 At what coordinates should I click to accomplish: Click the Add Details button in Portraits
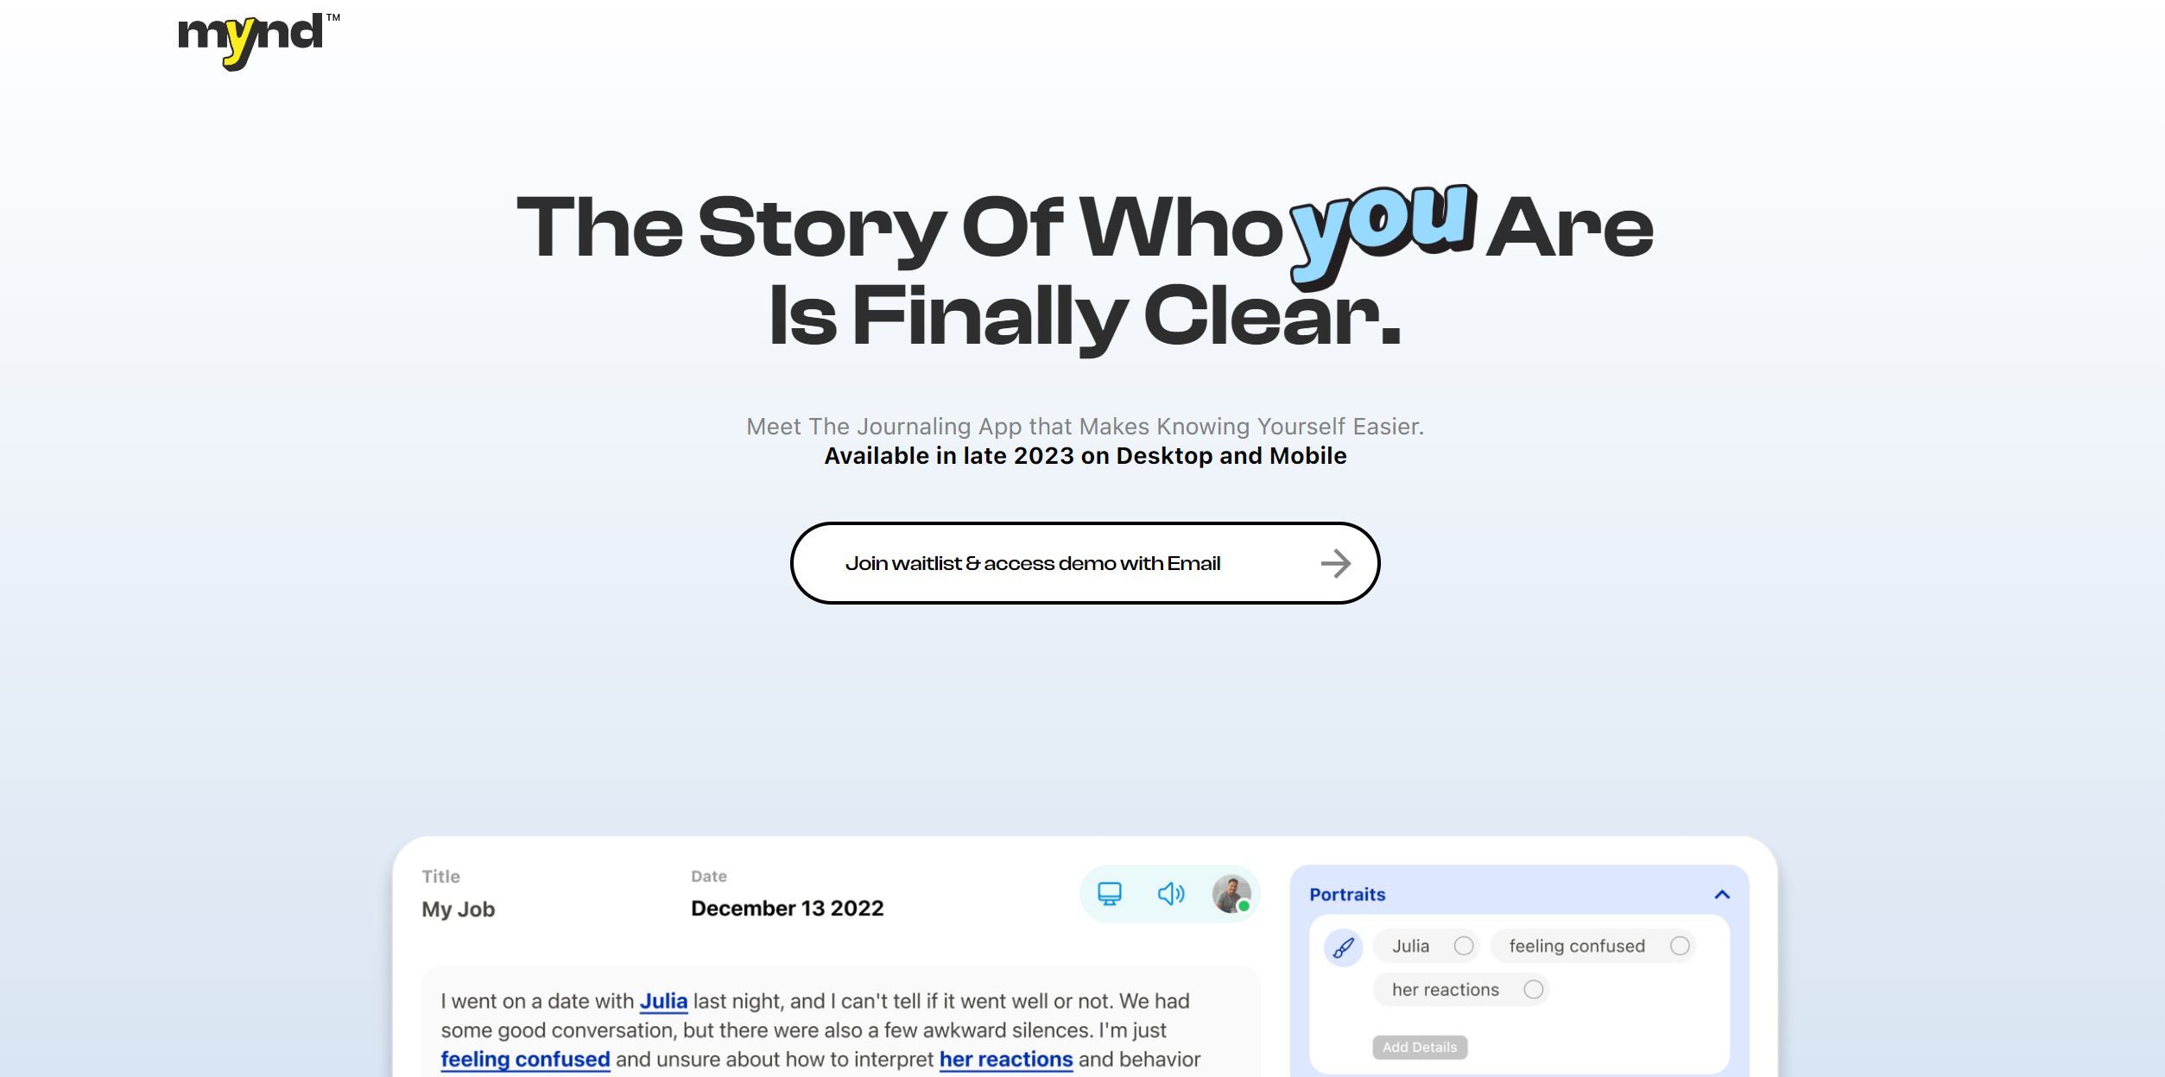click(x=1420, y=1047)
